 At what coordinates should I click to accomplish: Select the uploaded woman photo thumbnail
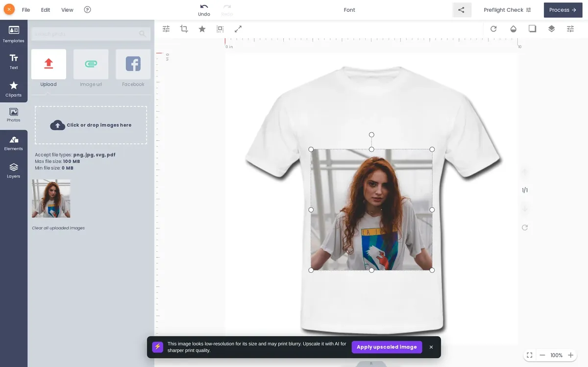51,198
